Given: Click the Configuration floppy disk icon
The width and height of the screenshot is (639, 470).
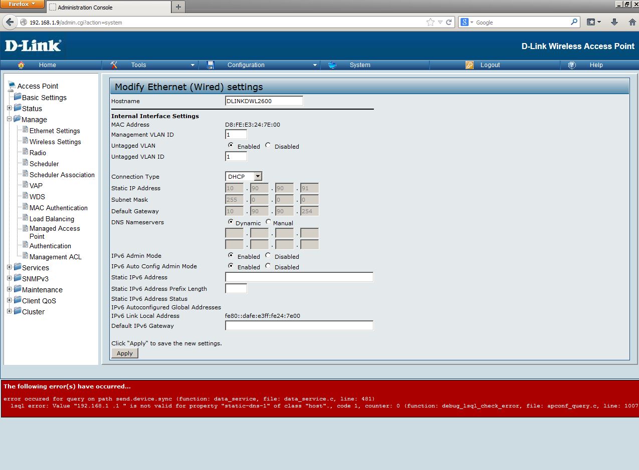Looking at the screenshot, I should pos(210,65).
